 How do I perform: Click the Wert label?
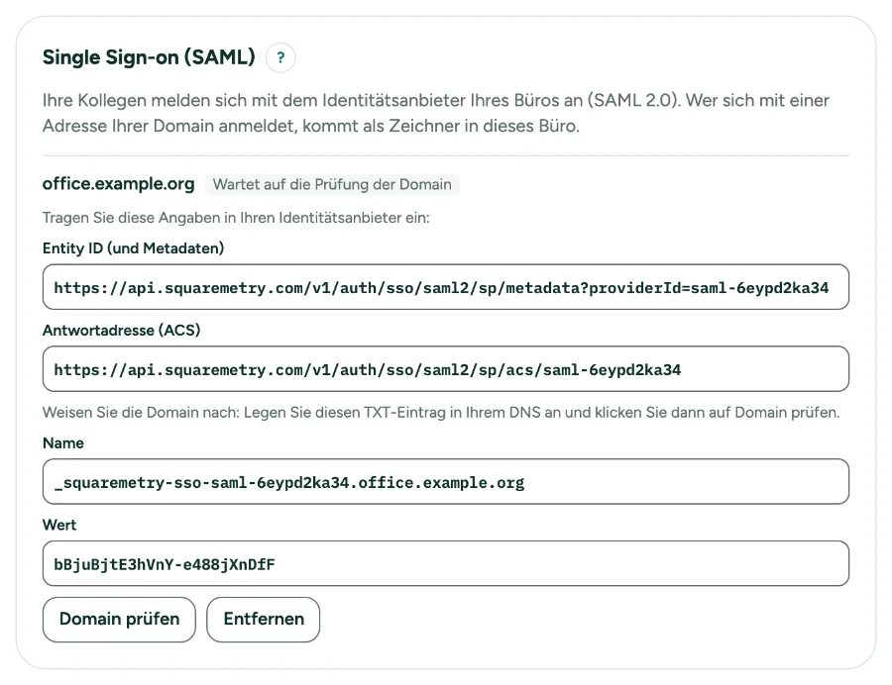point(59,525)
